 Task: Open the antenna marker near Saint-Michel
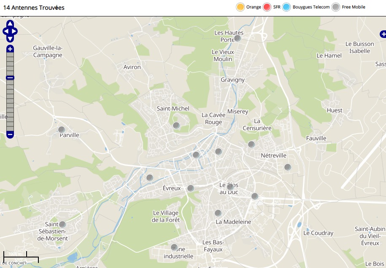pos(176,125)
